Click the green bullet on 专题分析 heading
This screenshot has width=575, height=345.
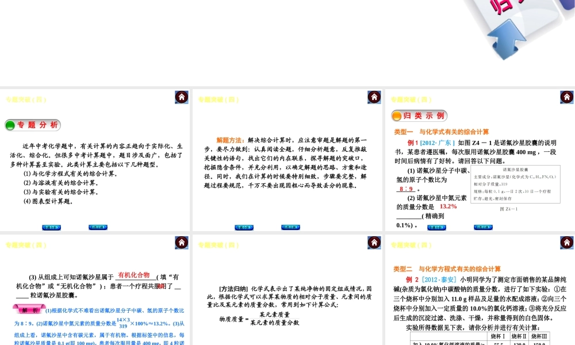[x=10, y=125]
